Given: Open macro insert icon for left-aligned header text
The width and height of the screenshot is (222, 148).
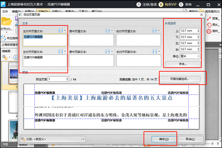Looking at the screenshot, I should pos(61,30).
